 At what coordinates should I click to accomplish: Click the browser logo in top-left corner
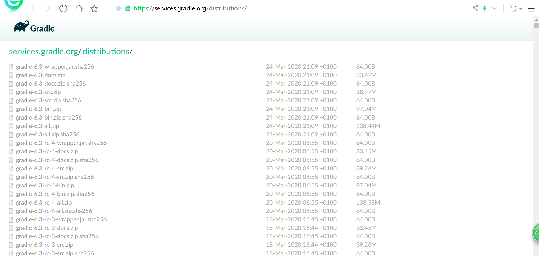tap(14, 6)
